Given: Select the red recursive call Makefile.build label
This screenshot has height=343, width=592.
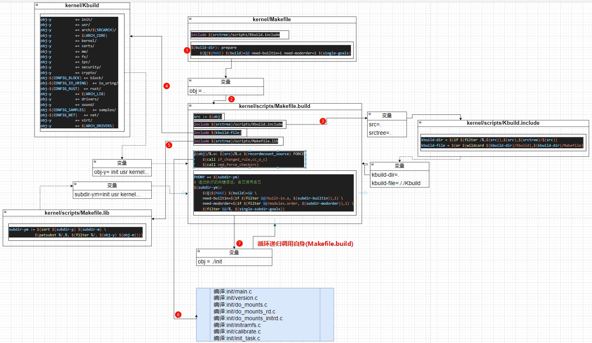Looking at the screenshot, I should [305, 244].
